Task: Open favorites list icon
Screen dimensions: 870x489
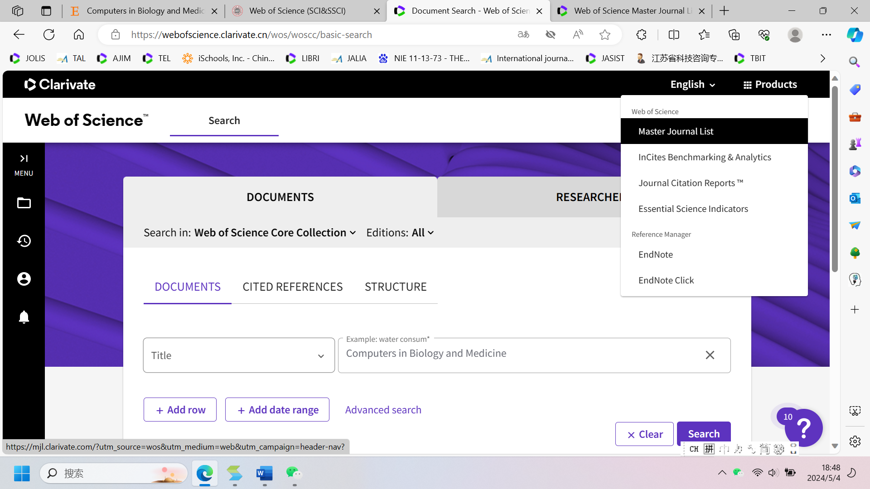Action: point(704,34)
